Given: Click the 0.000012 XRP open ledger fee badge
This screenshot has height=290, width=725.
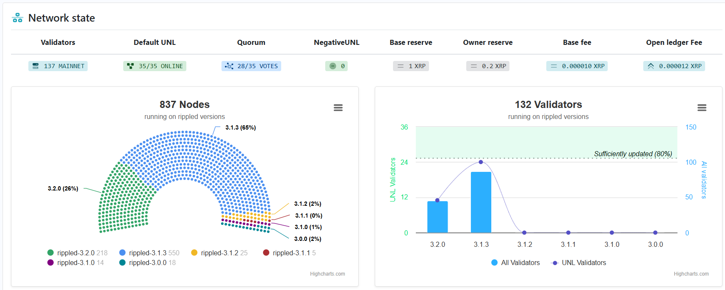Looking at the screenshot, I should tap(674, 66).
